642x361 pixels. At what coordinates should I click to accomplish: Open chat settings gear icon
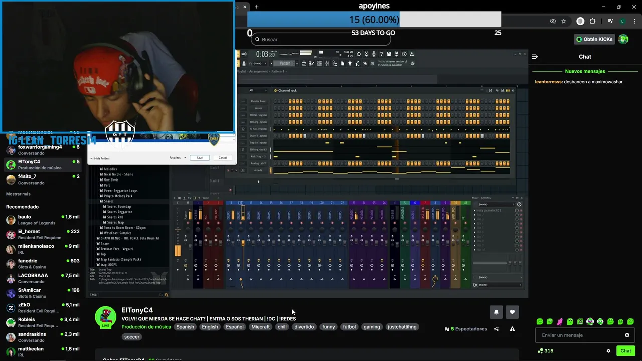(x=608, y=351)
